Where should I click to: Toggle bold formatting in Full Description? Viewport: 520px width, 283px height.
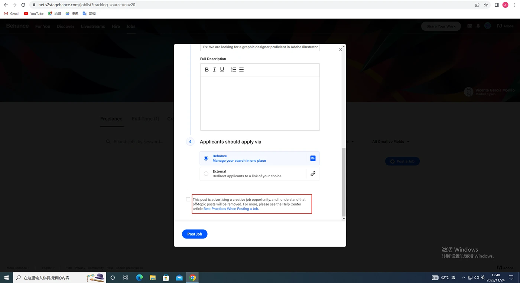(x=207, y=70)
